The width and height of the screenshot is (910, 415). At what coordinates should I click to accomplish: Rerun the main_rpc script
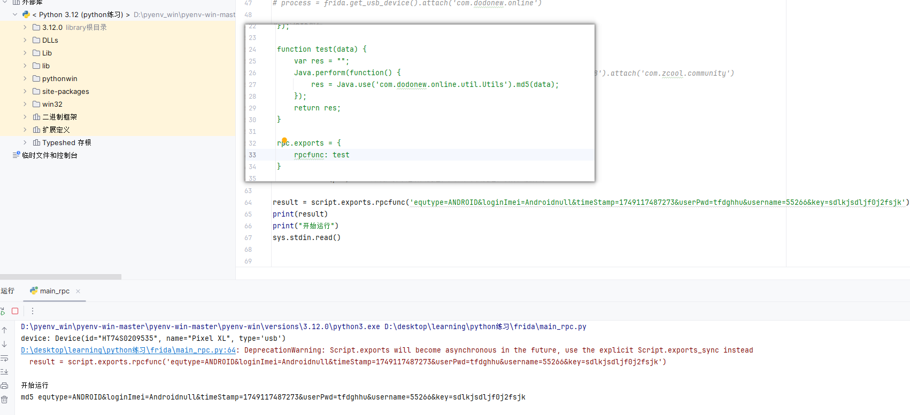click(3, 311)
